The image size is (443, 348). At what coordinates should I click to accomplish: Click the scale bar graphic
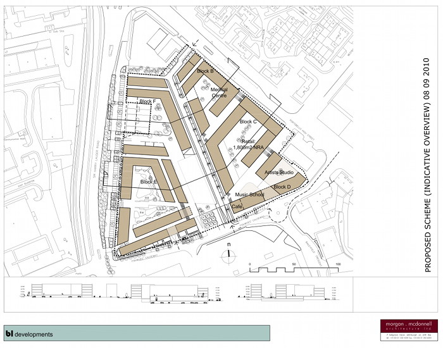pyautogui.click(x=294, y=270)
